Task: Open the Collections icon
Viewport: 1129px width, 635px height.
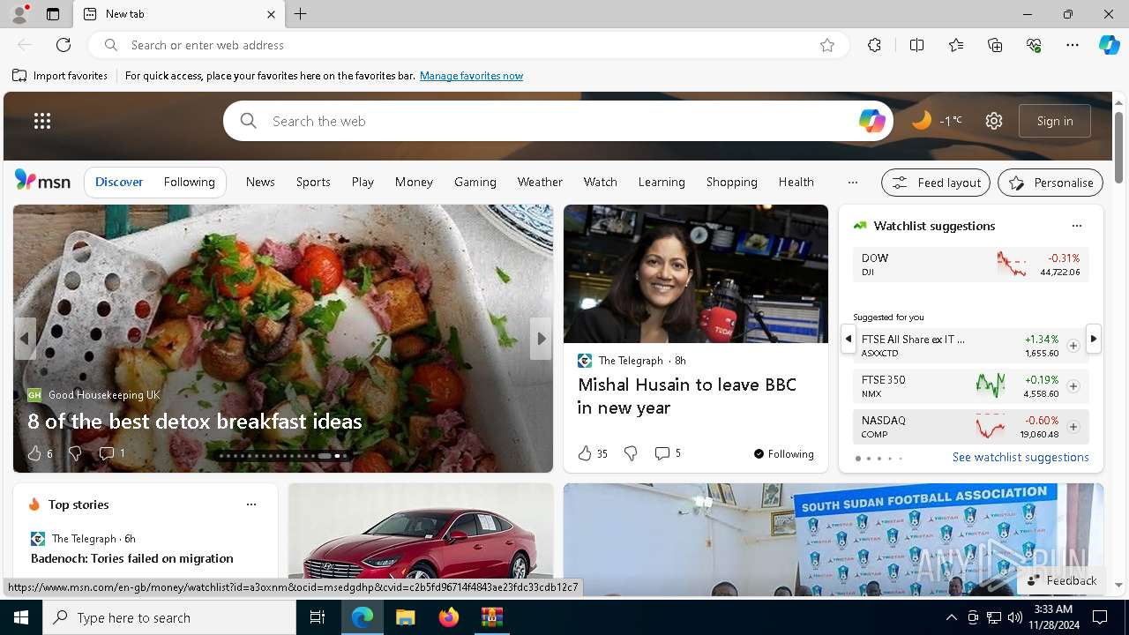Action: [x=995, y=45]
